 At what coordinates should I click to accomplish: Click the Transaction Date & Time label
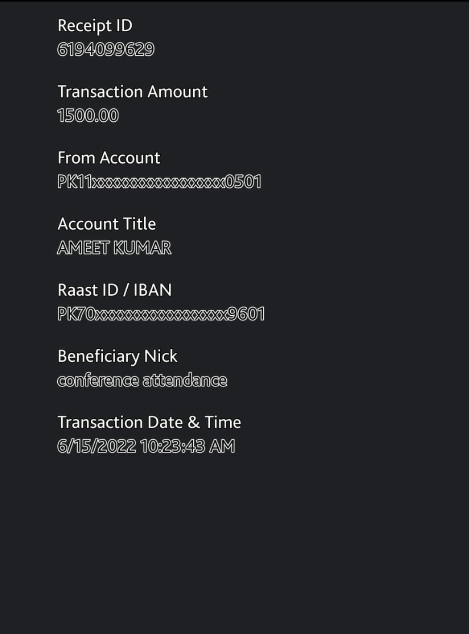(149, 422)
